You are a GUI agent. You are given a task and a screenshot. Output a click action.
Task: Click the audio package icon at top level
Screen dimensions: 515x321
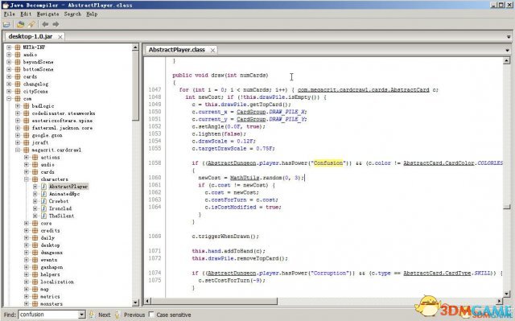point(18,55)
